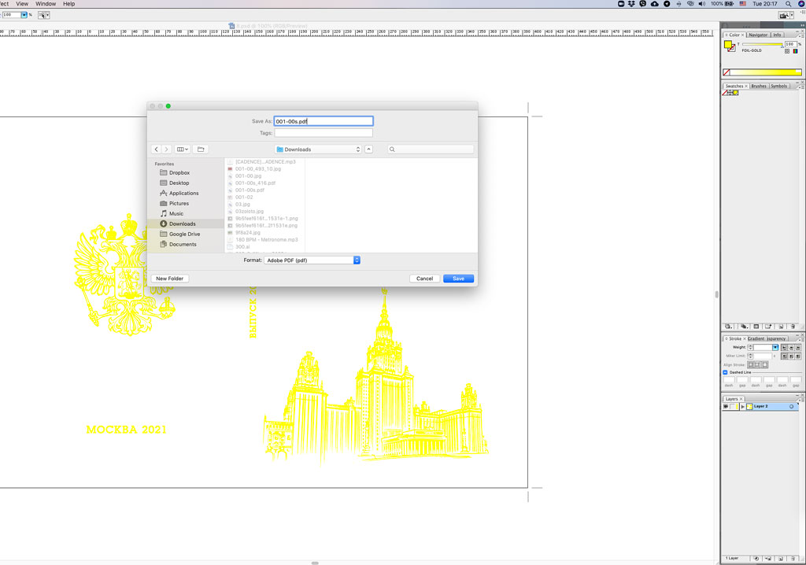This screenshot has width=806, height=565.
Task: Open the Format Adobe PDF dropdown
Action: click(312, 260)
